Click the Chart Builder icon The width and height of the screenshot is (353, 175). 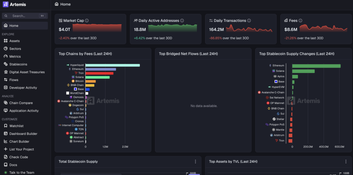[x=6, y=142]
